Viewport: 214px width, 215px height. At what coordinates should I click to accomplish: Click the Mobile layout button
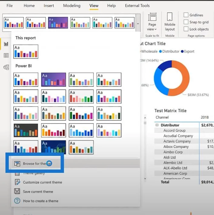[170, 22]
